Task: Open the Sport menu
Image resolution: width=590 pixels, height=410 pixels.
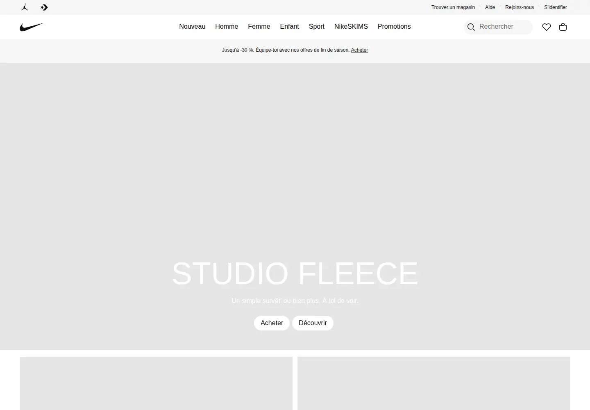Action: 317,27
